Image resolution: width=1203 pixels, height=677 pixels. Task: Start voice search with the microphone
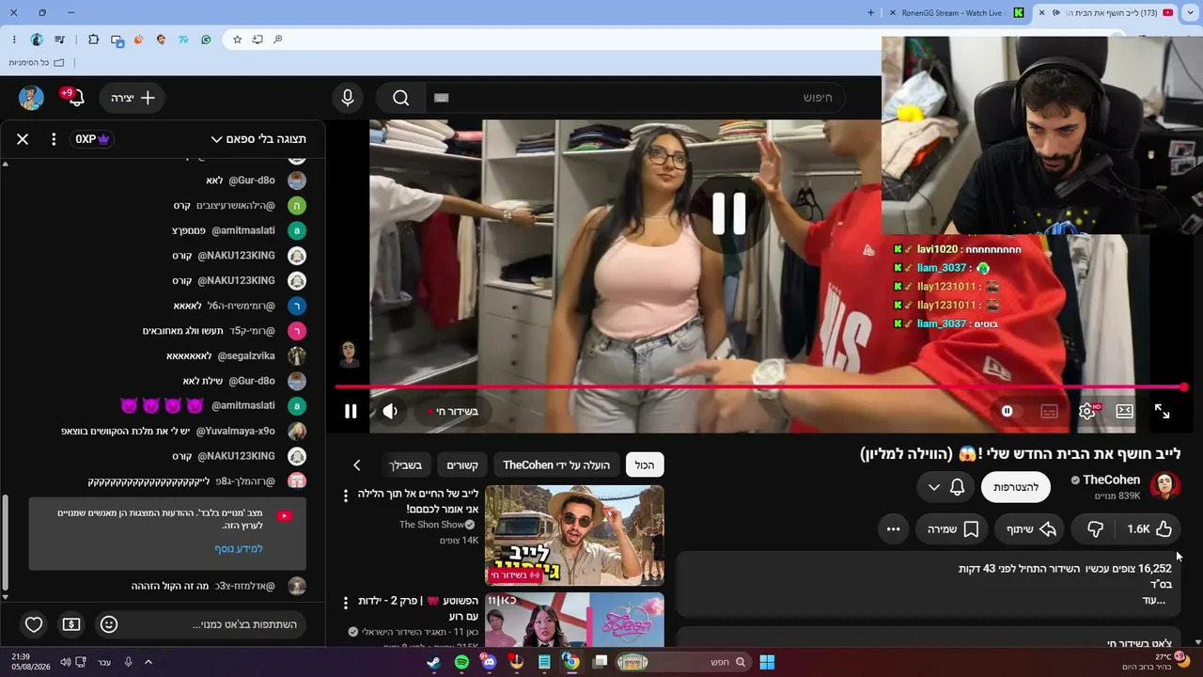pos(348,98)
